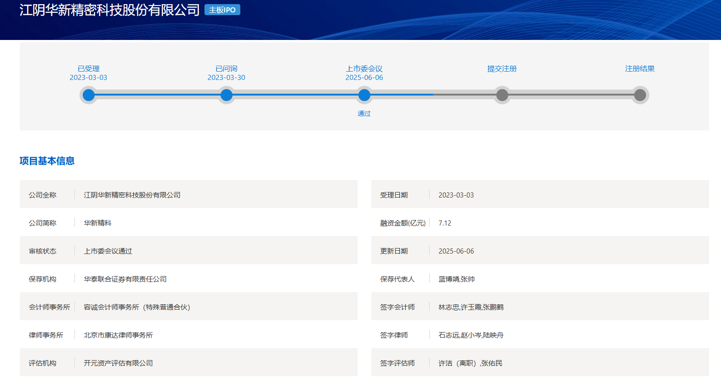Viewport: 721px width, 384px height.
Task: Click the financing amount value 7.12
Action: click(445, 223)
